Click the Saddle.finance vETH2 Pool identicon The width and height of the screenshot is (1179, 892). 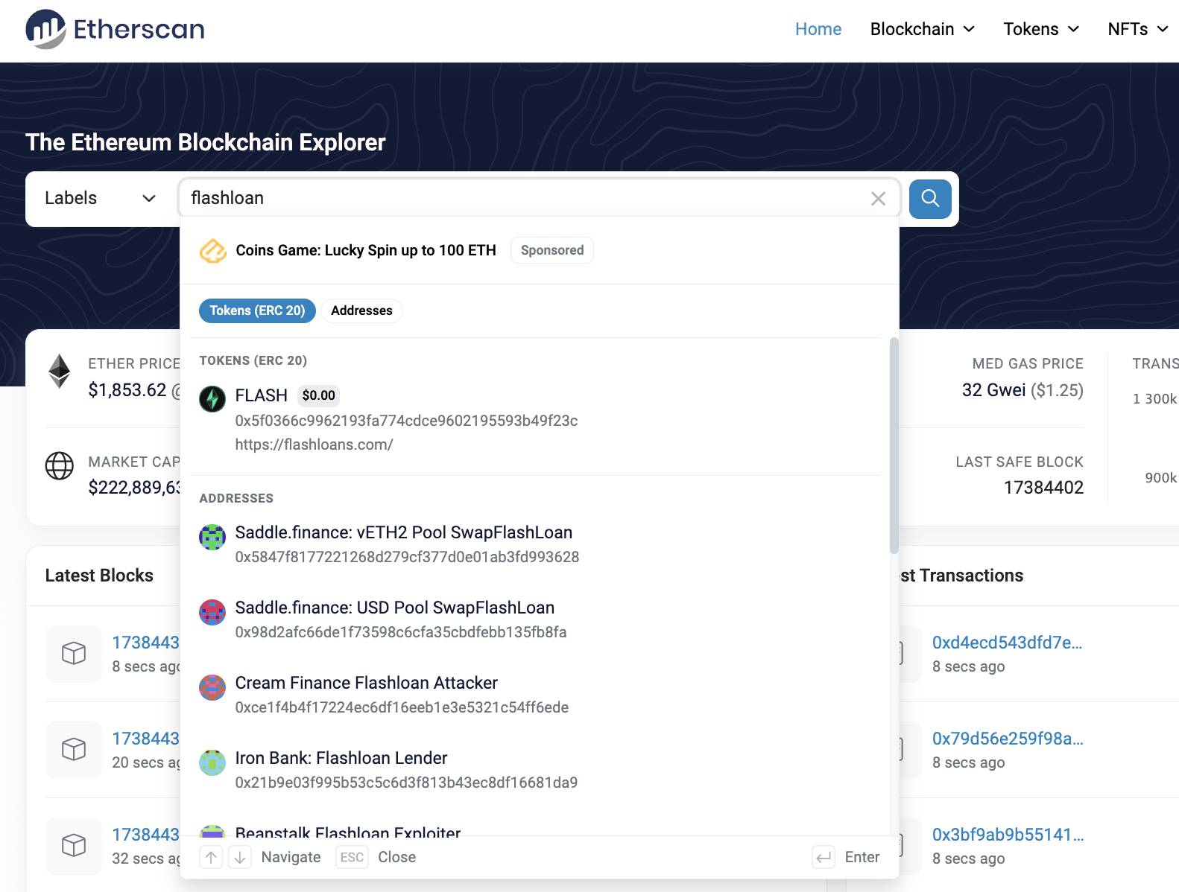pyautogui.click(x=212, y=537)
